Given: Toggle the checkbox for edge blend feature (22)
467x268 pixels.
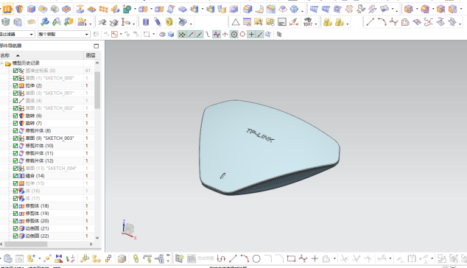Looking at the screenshot, I should (x=15, y=236).
